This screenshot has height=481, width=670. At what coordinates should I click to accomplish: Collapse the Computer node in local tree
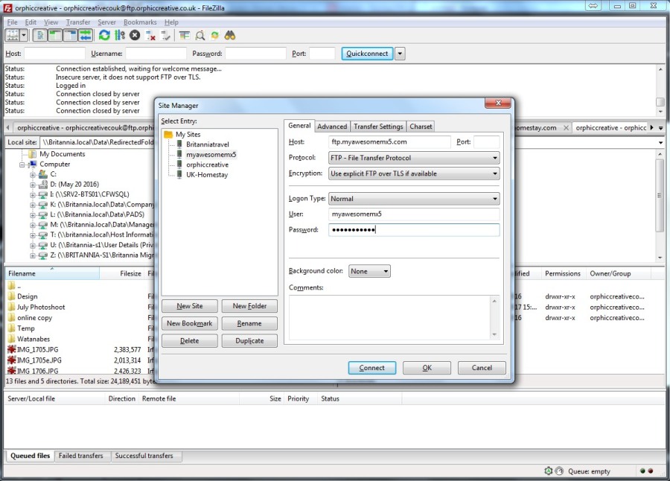click(22, 165)
